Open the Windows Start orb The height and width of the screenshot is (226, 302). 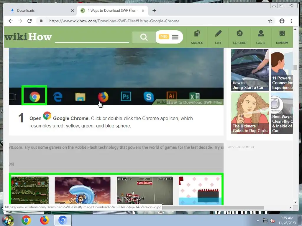click(8, 220)
